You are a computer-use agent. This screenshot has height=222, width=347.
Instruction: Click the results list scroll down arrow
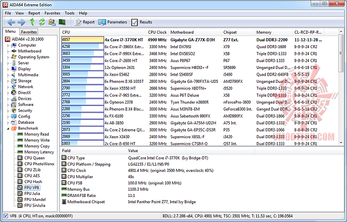pyautogui.click(x=341, y=143)
